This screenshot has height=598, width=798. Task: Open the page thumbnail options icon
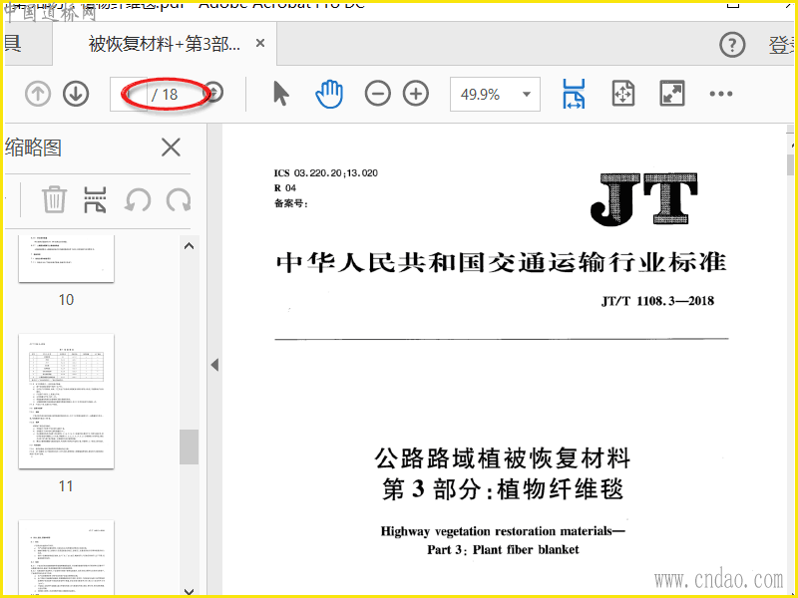(95, 199)
